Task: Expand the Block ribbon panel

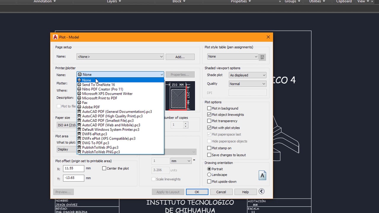Action: [179, 1]
